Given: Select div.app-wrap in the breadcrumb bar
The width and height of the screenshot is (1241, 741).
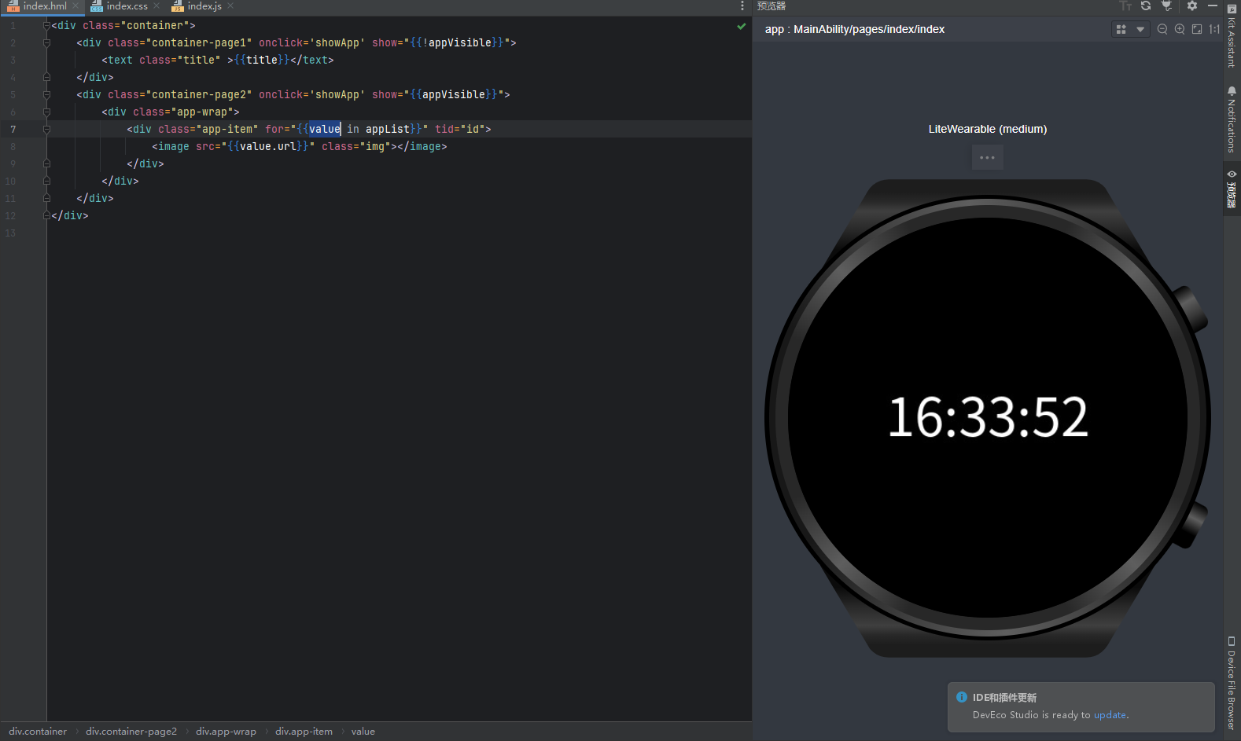Looking at the screenshot, I should click(226, 732).
